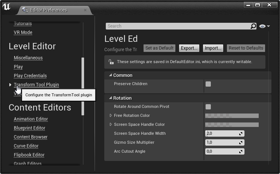Click the Level Ed page heading
The height and width of the screenshot is (174, 280).
(x=121, y=39)
